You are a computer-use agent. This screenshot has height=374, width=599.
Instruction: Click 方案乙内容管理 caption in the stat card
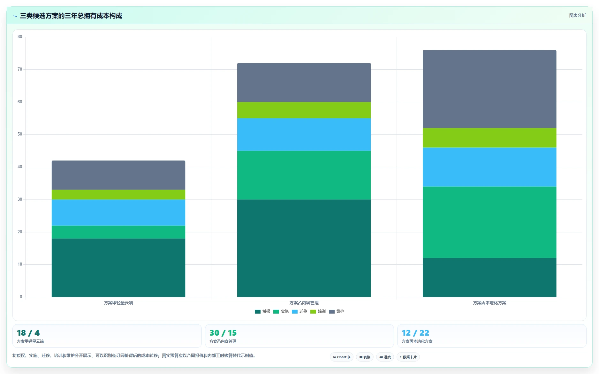pos(223,341)
